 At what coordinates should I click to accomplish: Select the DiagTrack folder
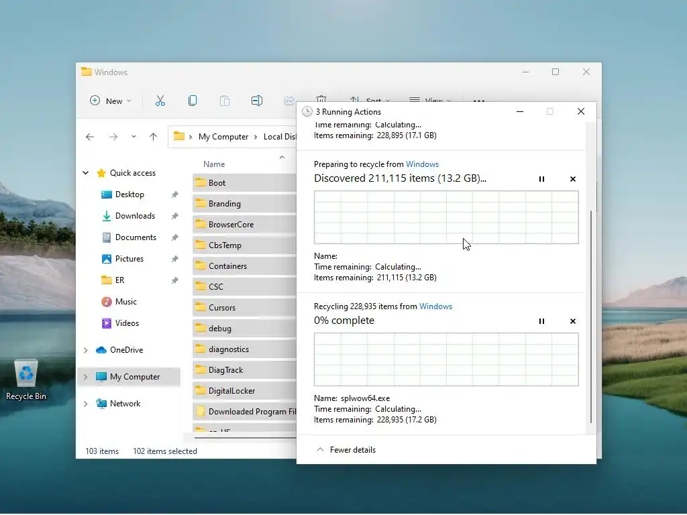pyautogui.click(x=244, y=370)
